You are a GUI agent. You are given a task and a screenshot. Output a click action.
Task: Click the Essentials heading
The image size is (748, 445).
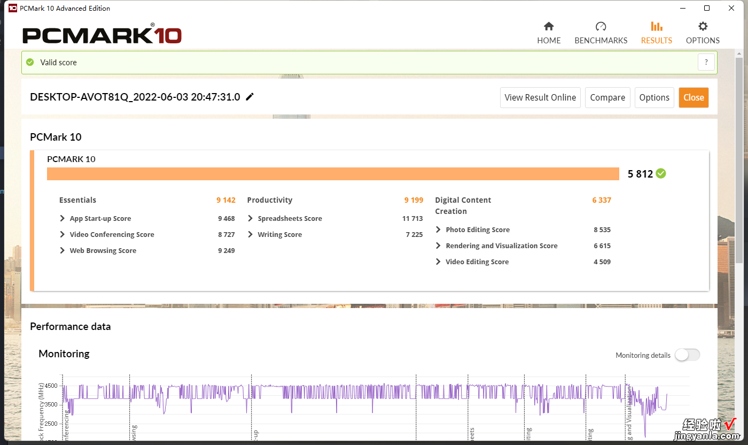click(77, 200)
